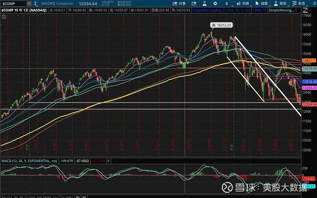Click the MACD value -149.679
This screenshot has height=198, width=317.
pos(66,161)
